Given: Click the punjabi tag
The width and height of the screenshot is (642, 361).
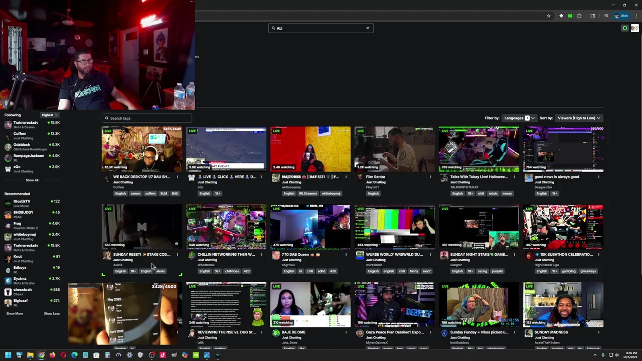Looking at the screenshot, I should pos(497,271).
